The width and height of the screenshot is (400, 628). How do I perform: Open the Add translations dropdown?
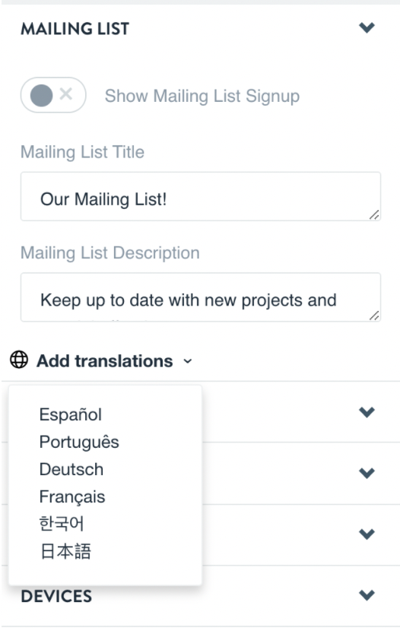(104, 361)
